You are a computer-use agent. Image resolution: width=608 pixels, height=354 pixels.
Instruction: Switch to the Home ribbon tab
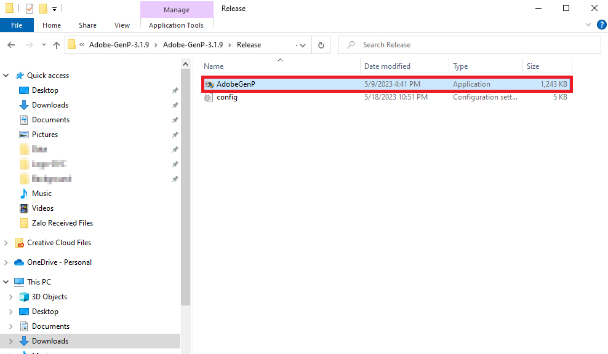click(x=52, y=25)
